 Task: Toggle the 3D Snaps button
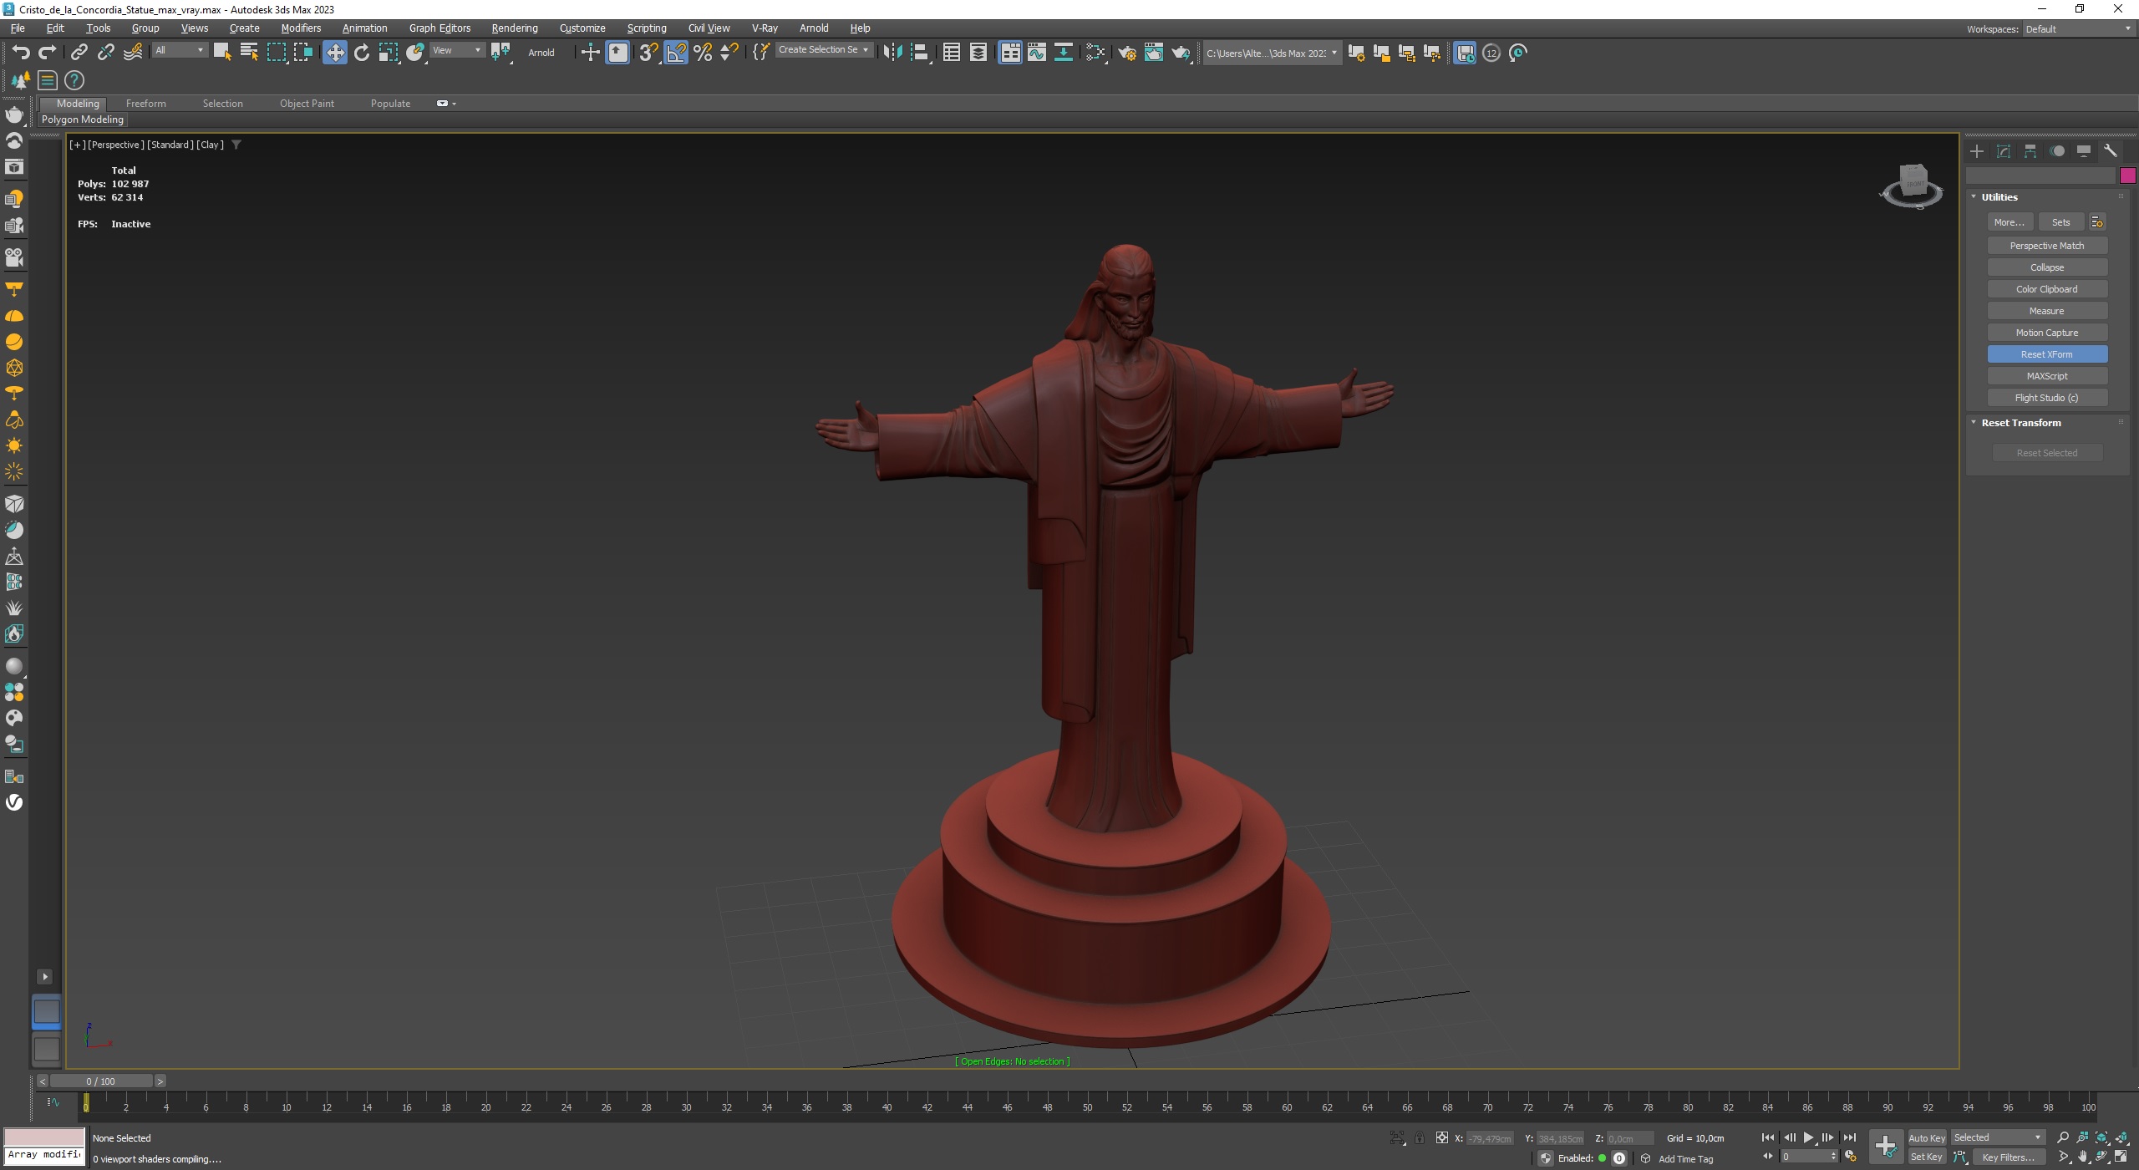pyautogui.click(x=648, y=53)
